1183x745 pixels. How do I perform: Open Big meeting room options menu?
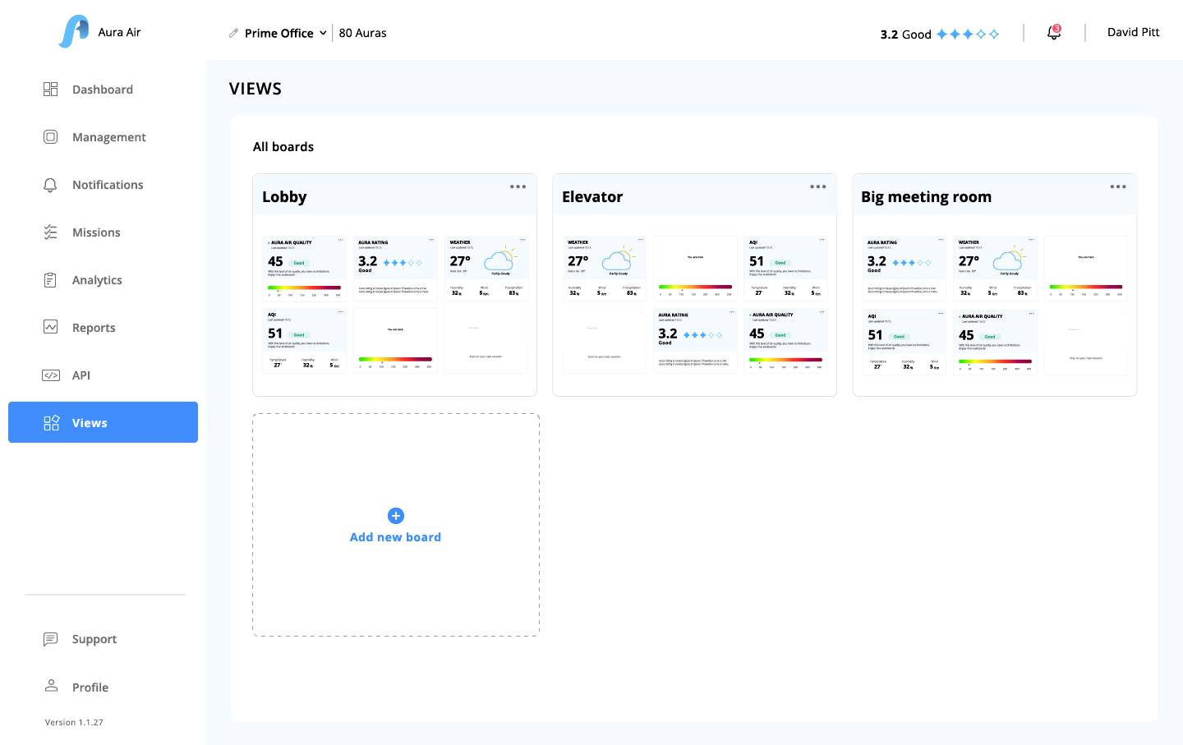(1117, 186)
